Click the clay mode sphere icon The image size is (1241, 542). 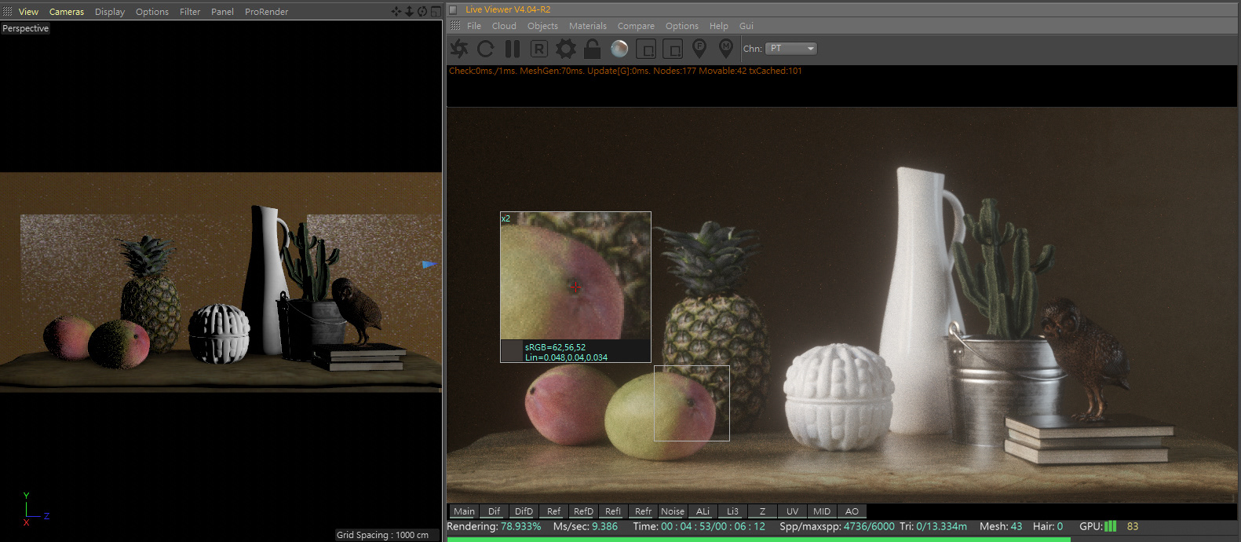tap(619, 49)
